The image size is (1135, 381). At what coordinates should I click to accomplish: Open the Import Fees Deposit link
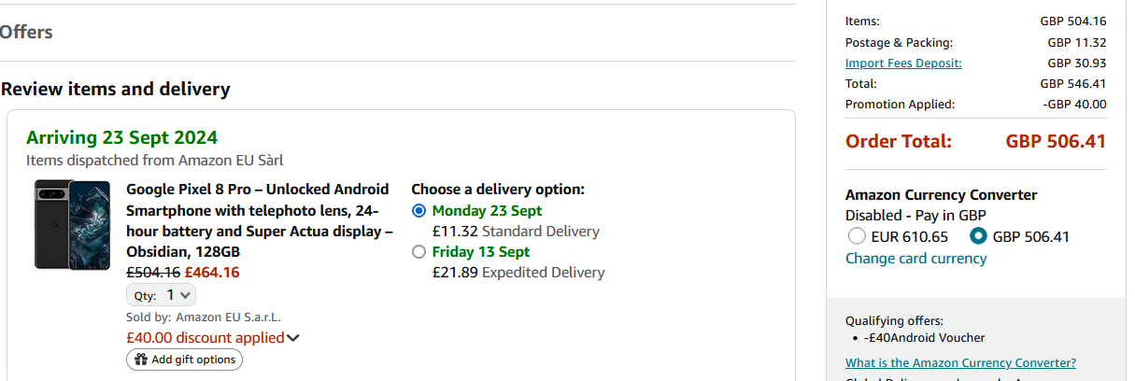click(903, 63)
